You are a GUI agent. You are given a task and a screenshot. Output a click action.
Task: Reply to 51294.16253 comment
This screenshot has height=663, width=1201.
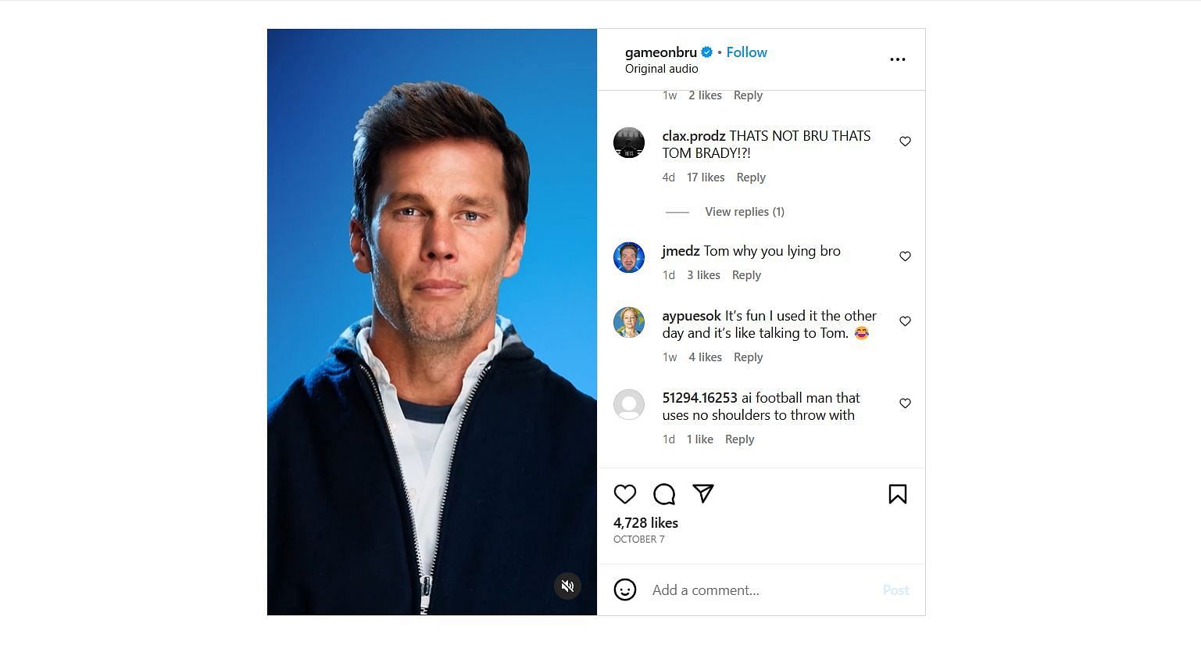click(x=739, y=439)
